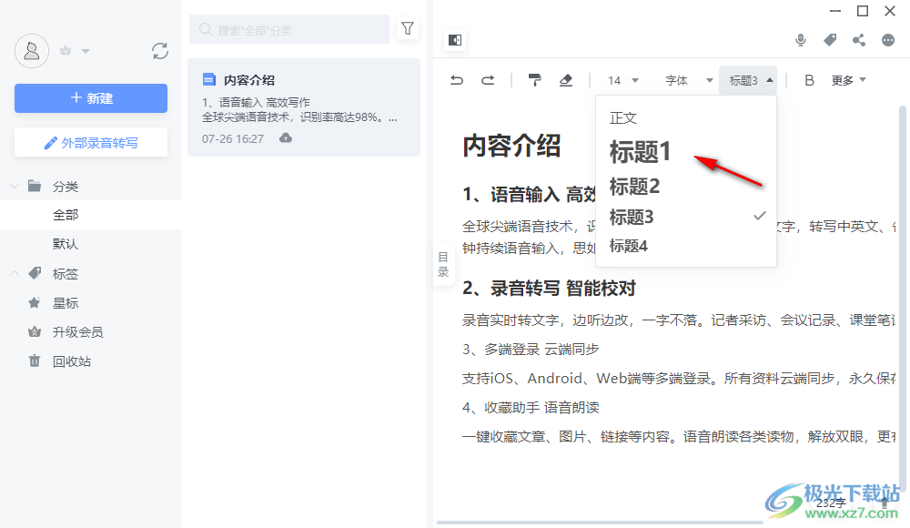This screenshot has width=910, height=528.
Task: Open the font size 14 dropdown
Action: pyautogui.click(x=622, y=81)
